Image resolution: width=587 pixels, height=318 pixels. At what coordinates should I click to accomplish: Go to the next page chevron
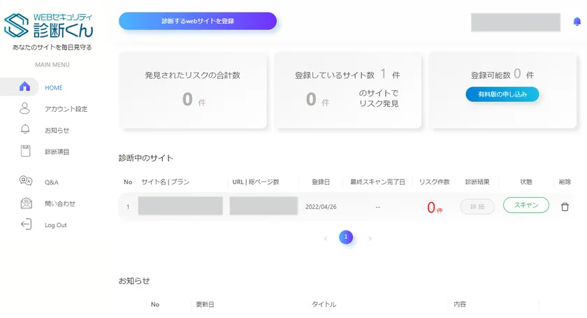point(370,238)
